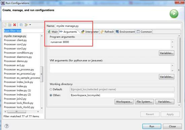Viewport: 185px width, 130px height.
Task: Click the Workspace... button
Action: point(124,102)
